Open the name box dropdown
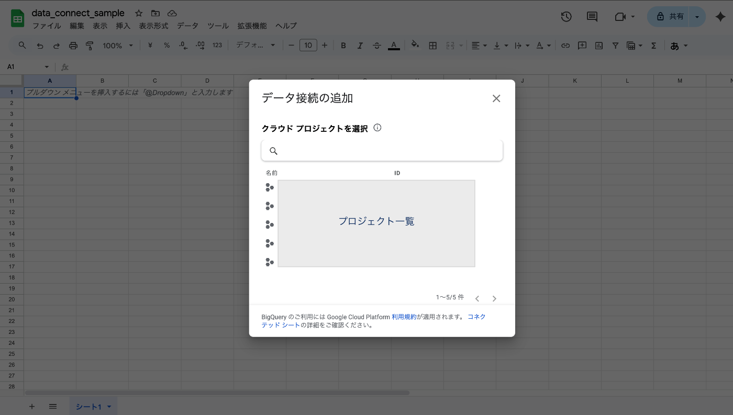The image size is (733, 415). (47, 67)
